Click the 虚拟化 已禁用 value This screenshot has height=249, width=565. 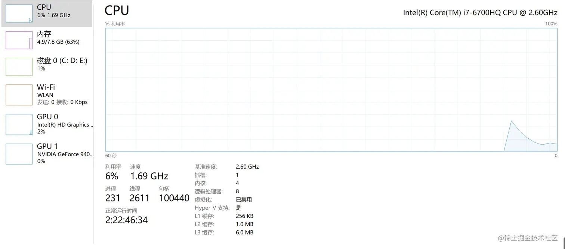[x=244, y=200]
